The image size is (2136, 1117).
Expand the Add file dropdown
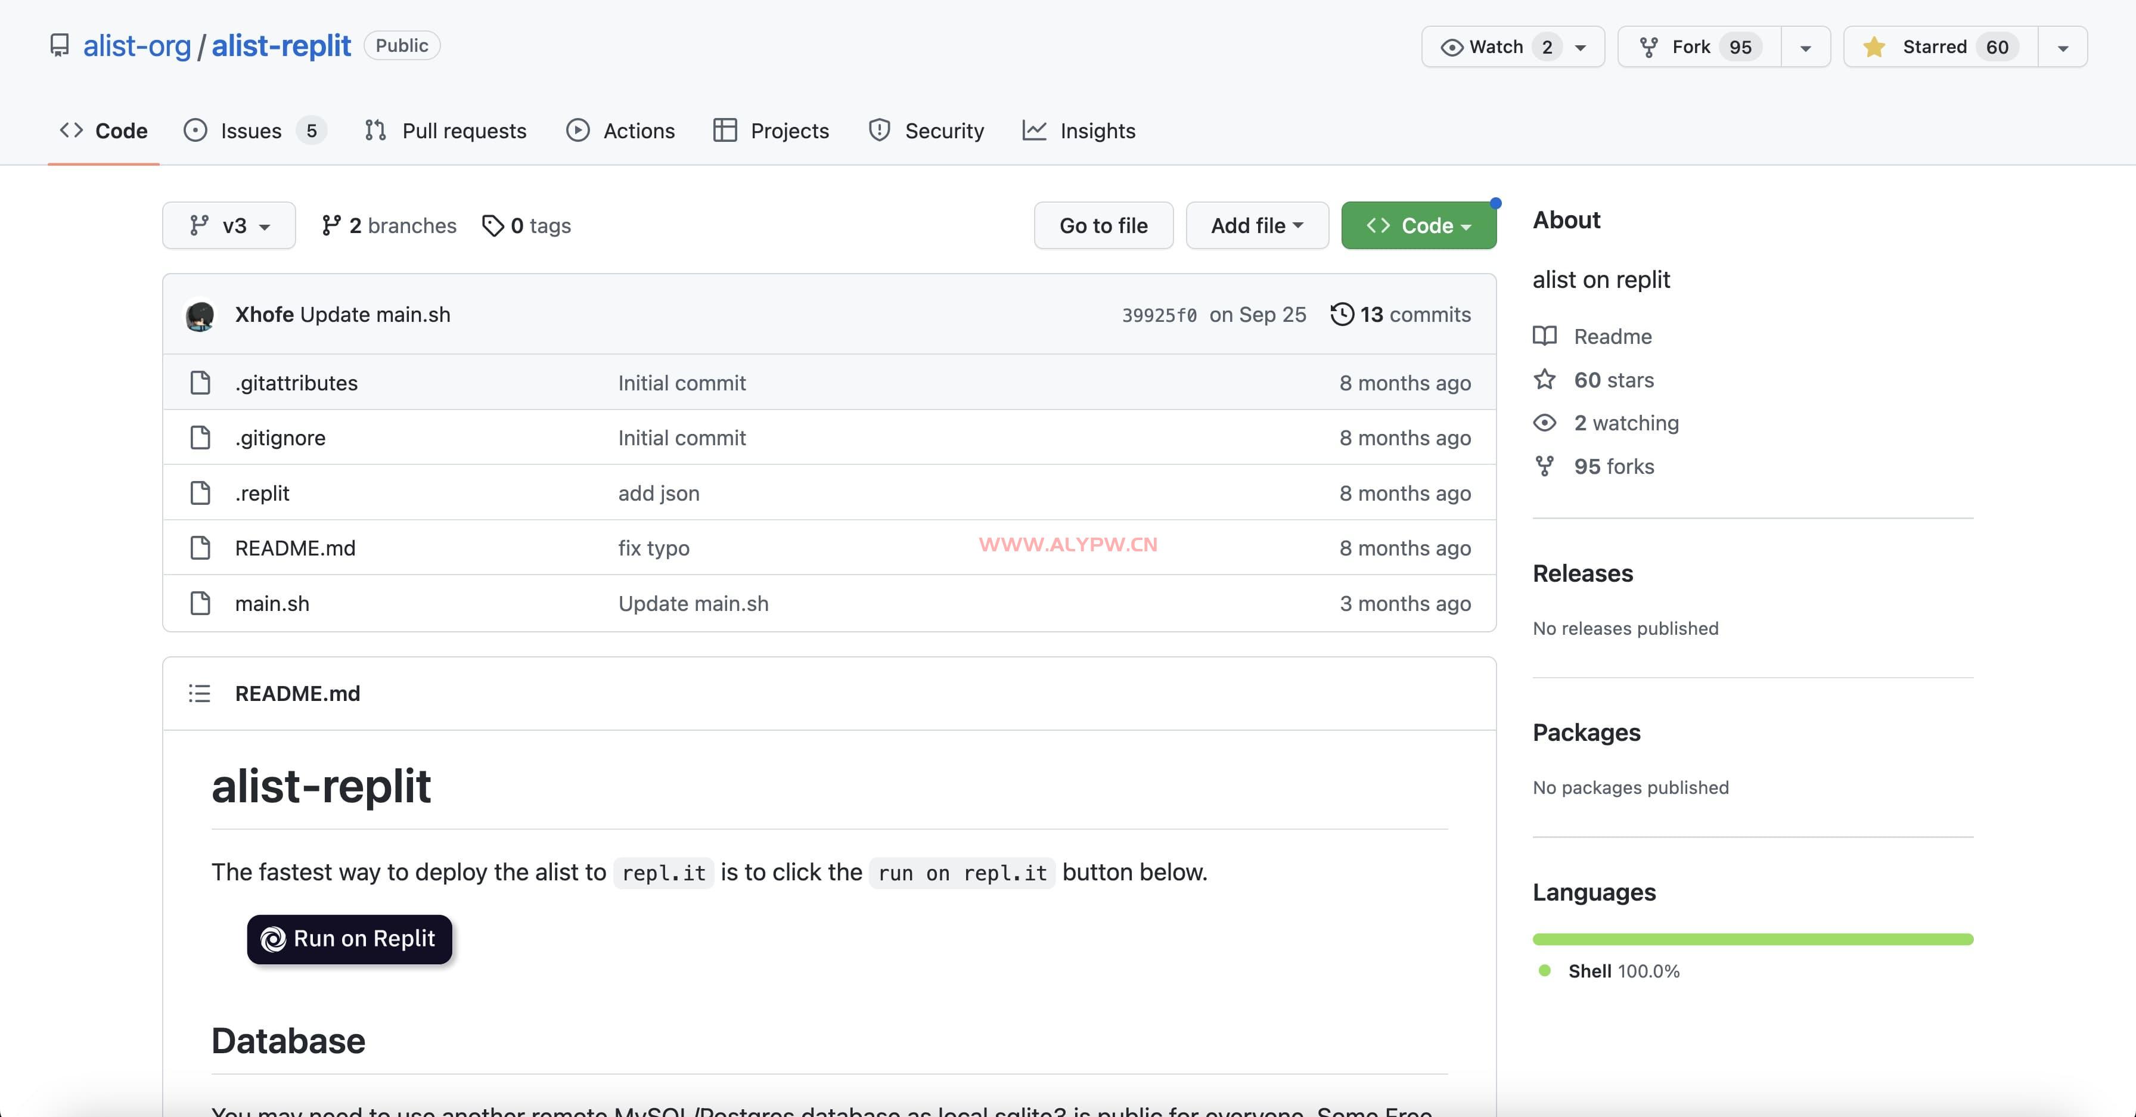point(1256,225)
